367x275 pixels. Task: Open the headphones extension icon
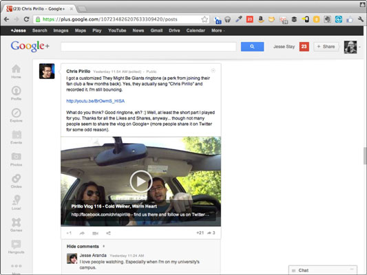point(227,19)
